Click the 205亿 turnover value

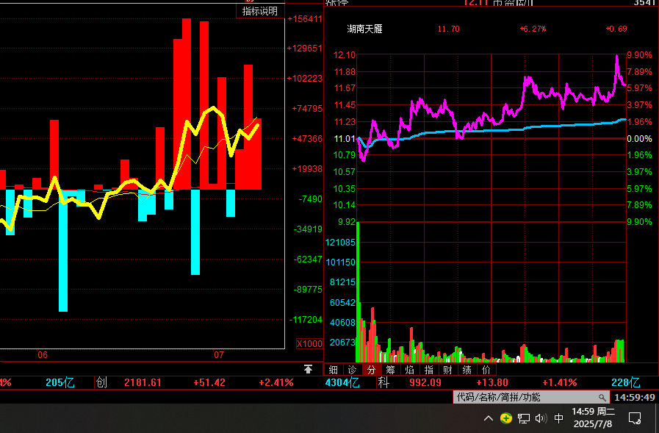[x=60, y=382]
